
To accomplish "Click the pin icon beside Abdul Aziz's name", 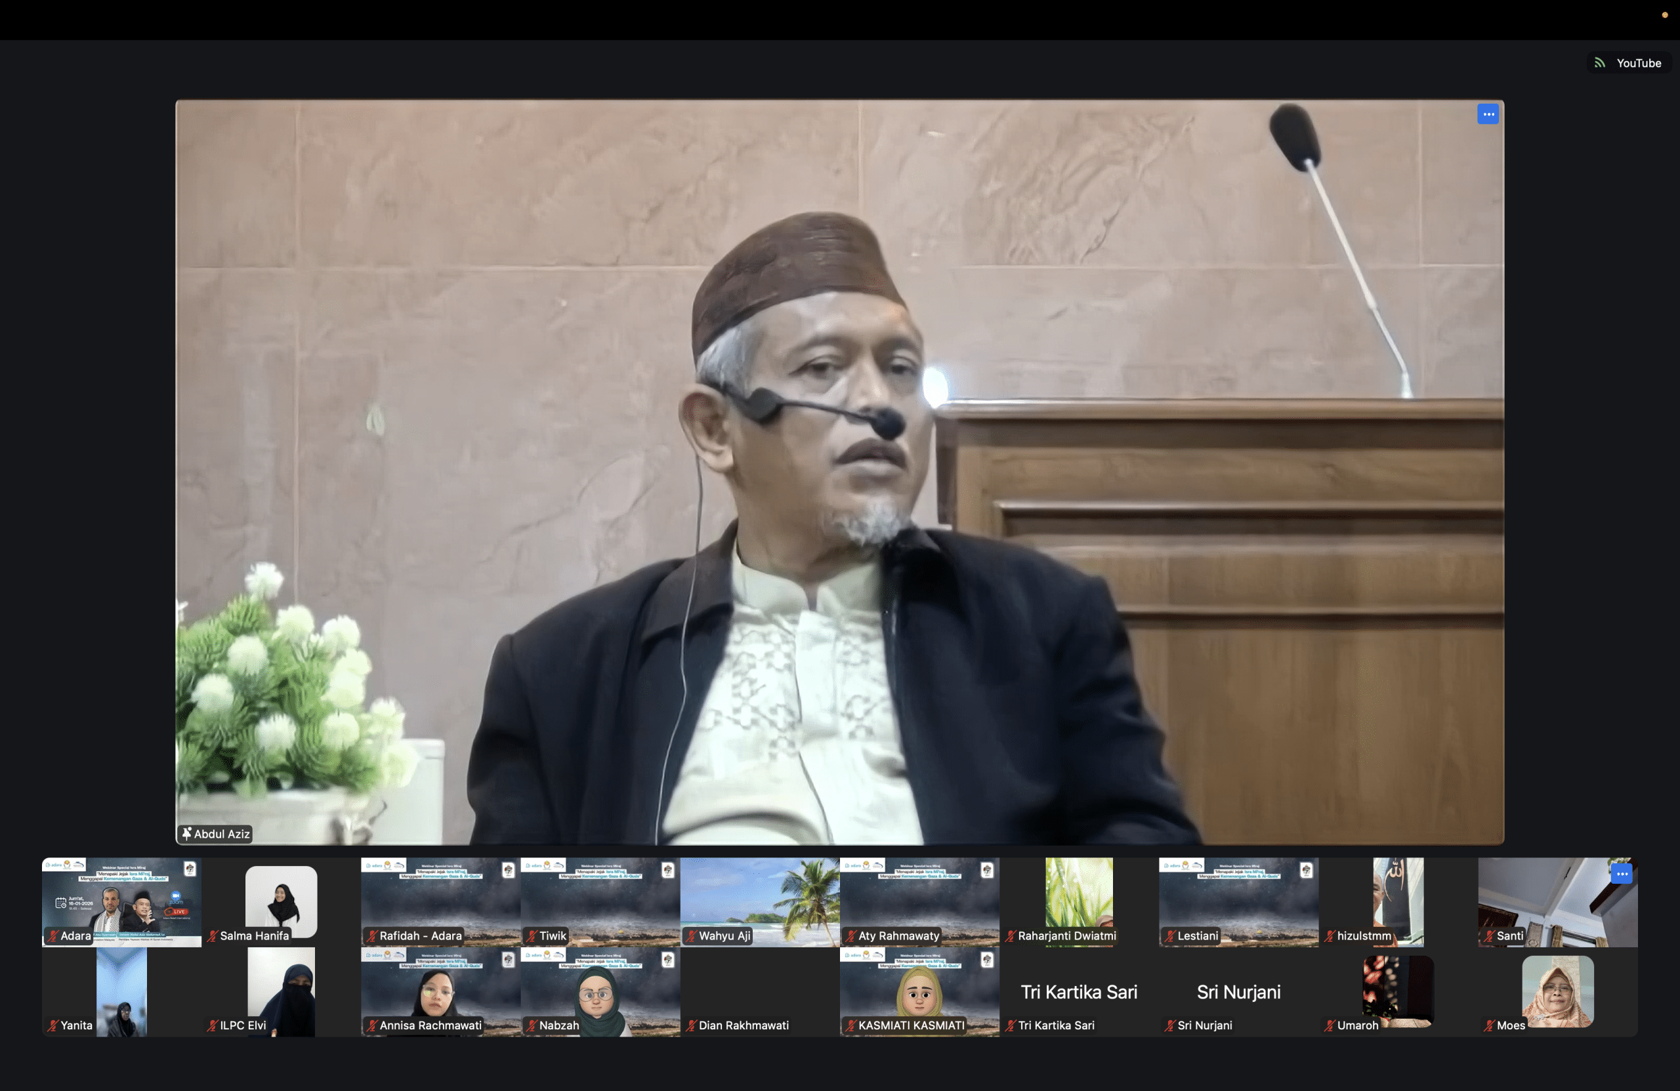I will [187, 833].
